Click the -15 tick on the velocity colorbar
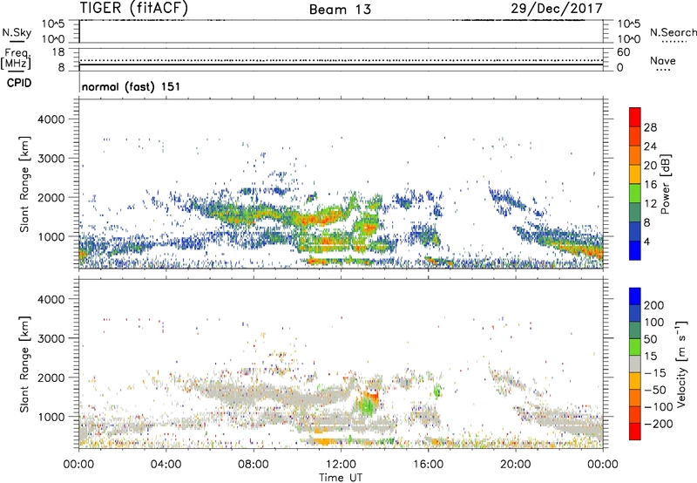 pos(654,372)
